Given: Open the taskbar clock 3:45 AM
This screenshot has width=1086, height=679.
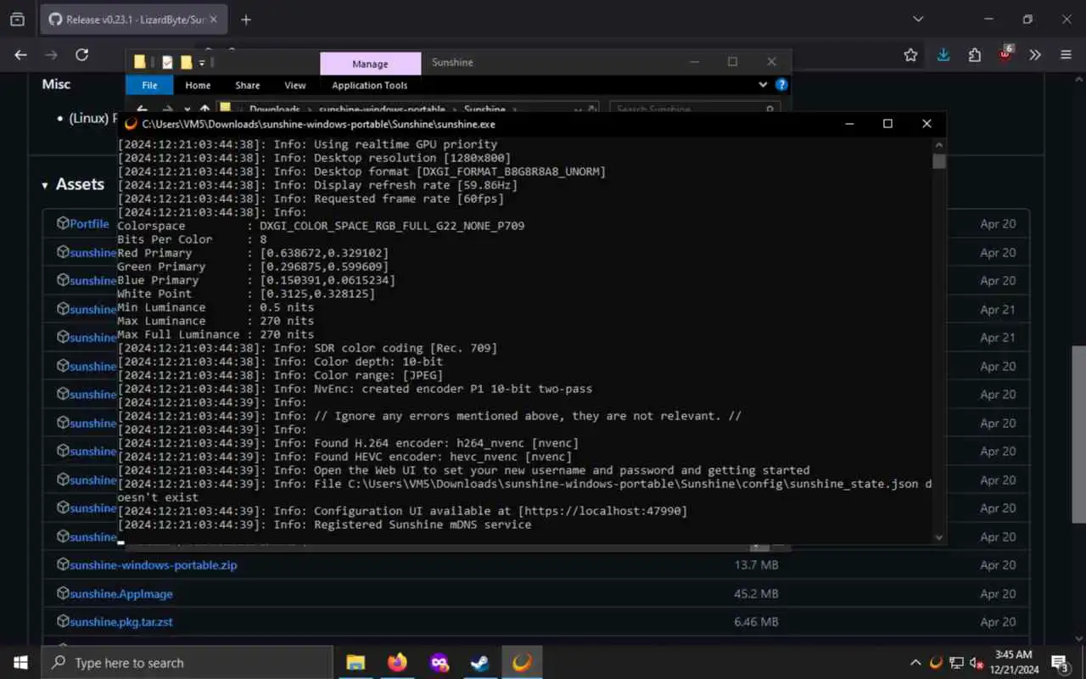Looking at the screenshot, I should (1013, 663).
